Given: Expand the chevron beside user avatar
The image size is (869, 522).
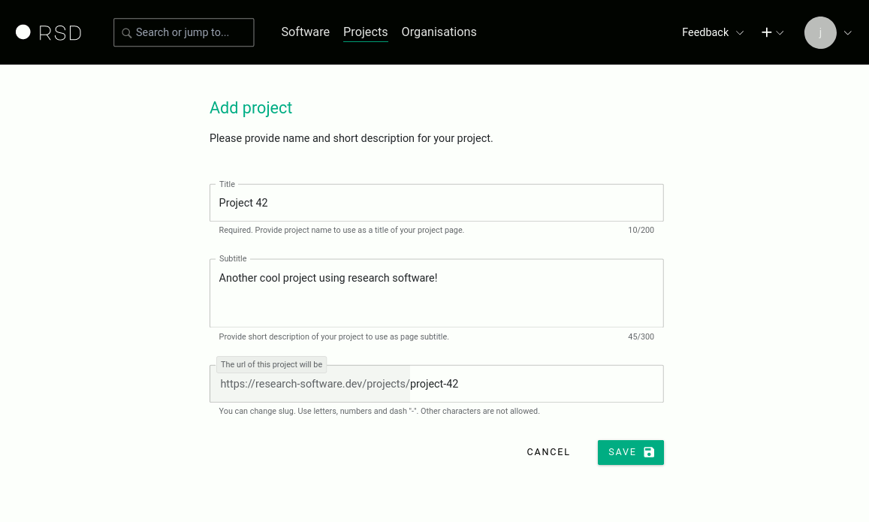Looking at the screenshot, I should pyautogui.click(x=848, y=33).
